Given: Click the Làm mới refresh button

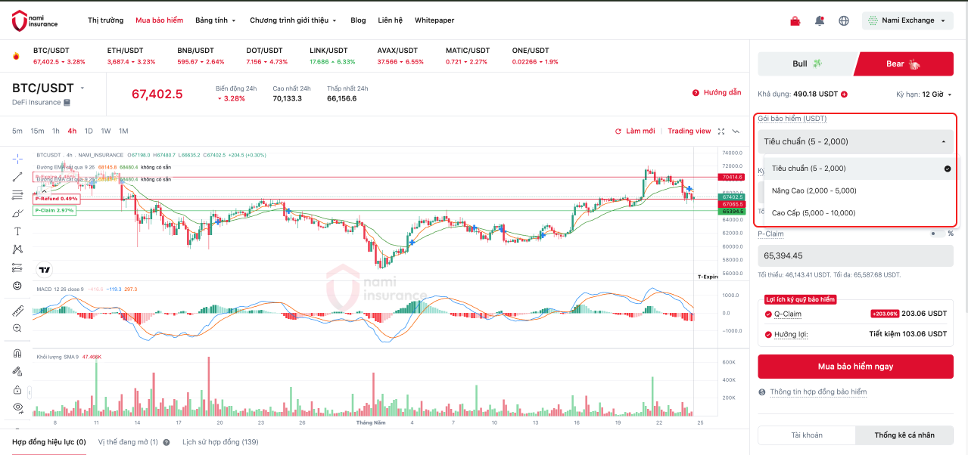Looking at the screenshot, I should (635, 132).
